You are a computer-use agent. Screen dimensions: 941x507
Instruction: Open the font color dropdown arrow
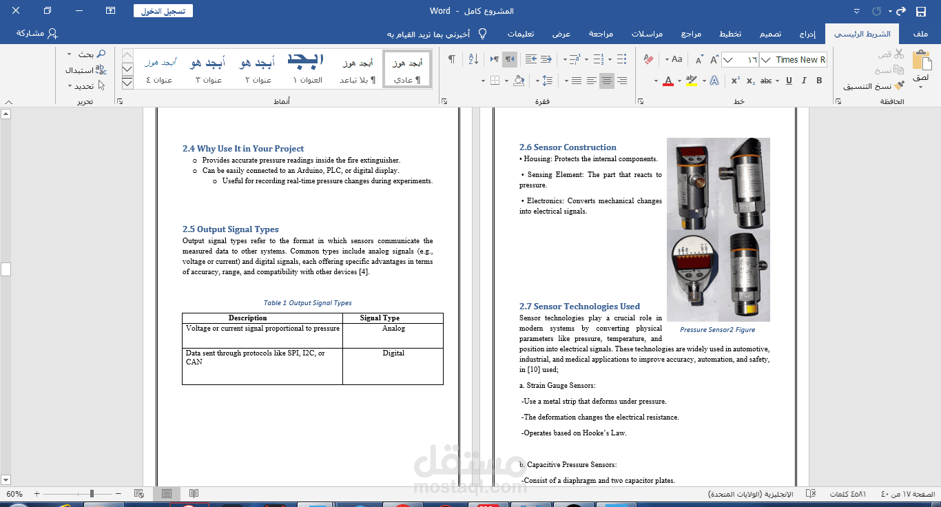point(656,81)
